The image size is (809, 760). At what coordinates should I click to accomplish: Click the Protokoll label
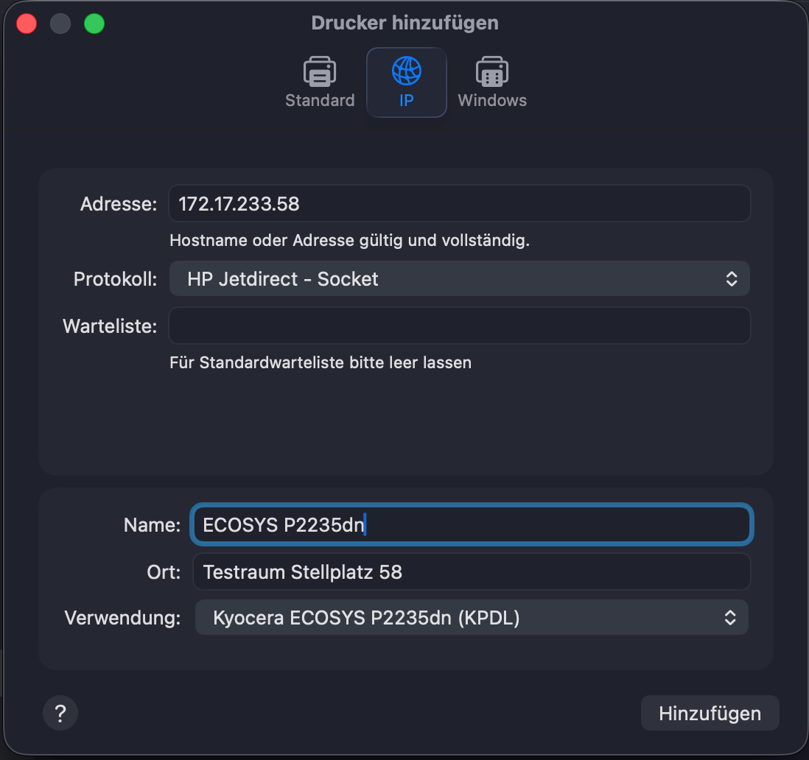115,279
